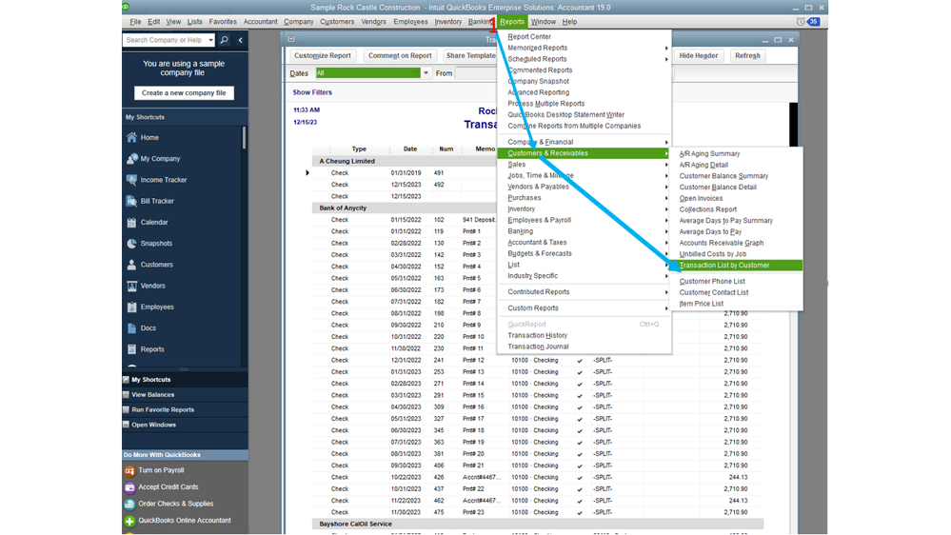Click the 10/22/2023 date cell
Image resolution: width=951 pixels, height=535 pixels.
tap(406, 477)
